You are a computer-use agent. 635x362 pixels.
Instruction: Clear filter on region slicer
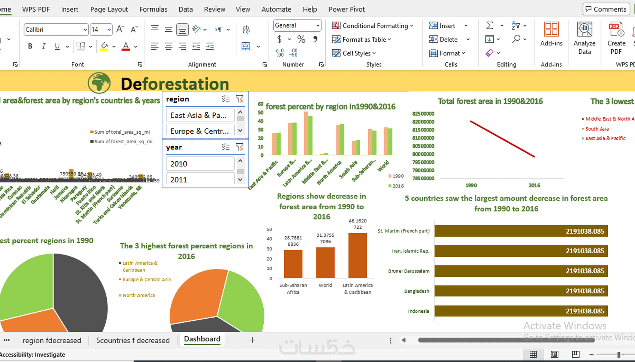(x=240, y=99)
